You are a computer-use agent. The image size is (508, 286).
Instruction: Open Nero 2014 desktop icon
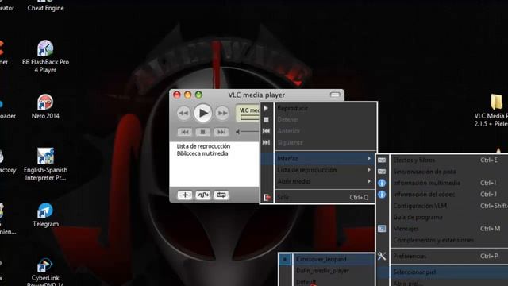click(45, 106)
